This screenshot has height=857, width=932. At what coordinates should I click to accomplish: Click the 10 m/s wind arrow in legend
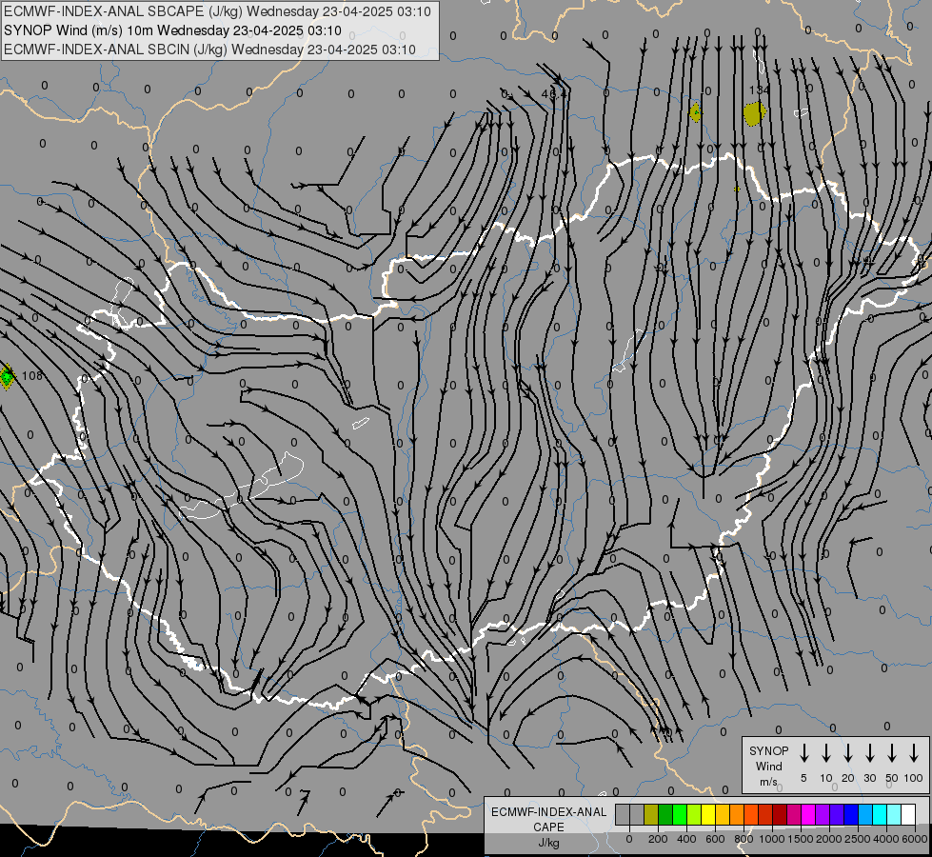(826, 753)
